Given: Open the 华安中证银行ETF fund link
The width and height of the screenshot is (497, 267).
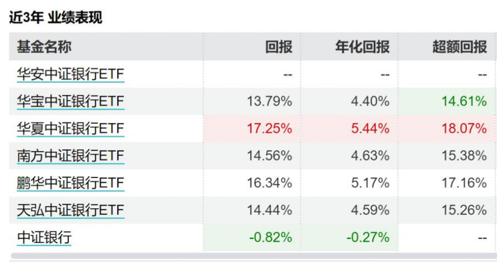Looking at the screenshot, I should (x=70, y=74).
